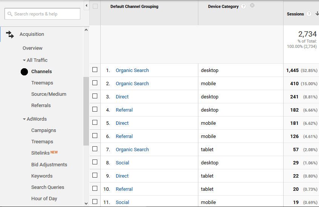
Task: Click the black dot beside Channels
Action: click(x=25, y=72)
